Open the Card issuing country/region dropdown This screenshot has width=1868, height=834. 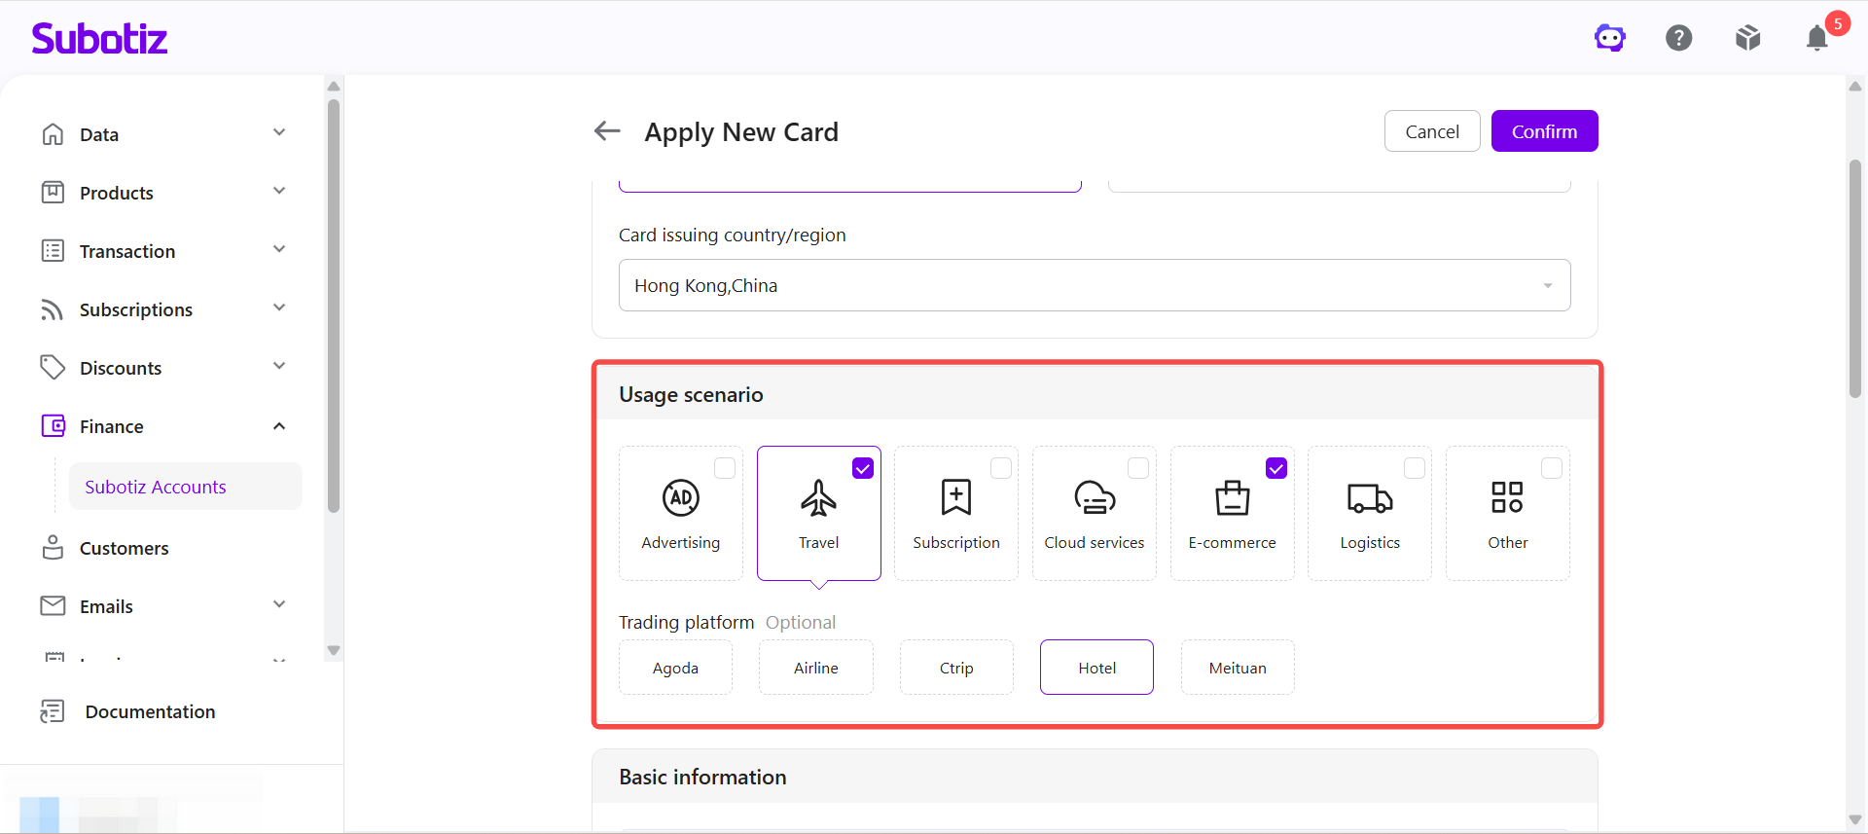pyautogui.click(x=1095, y=285)
